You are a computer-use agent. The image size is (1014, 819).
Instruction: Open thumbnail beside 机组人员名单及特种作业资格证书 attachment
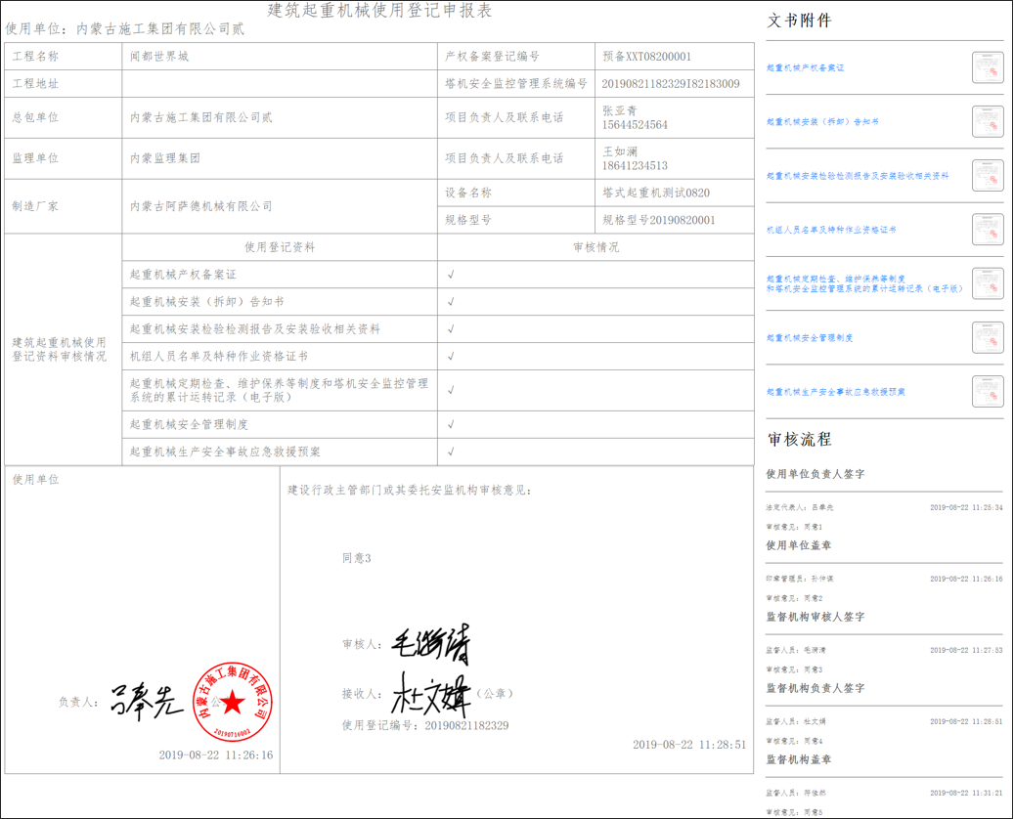coord(988,230)
